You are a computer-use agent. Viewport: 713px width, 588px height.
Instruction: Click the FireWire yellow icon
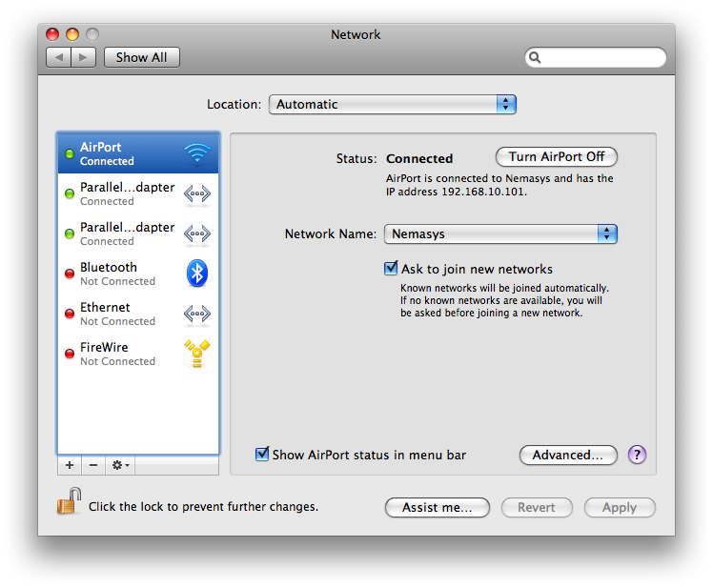point(197,354)
